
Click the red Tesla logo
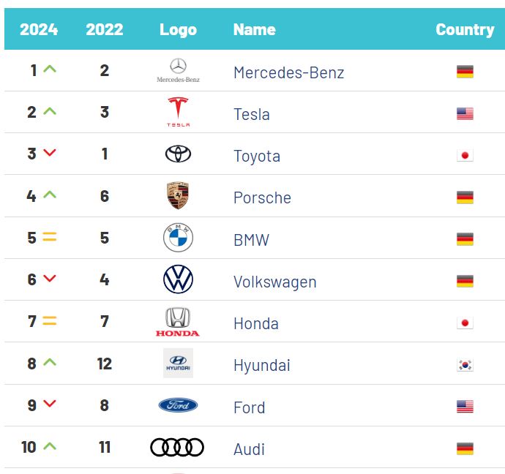(x=178, y=112)
